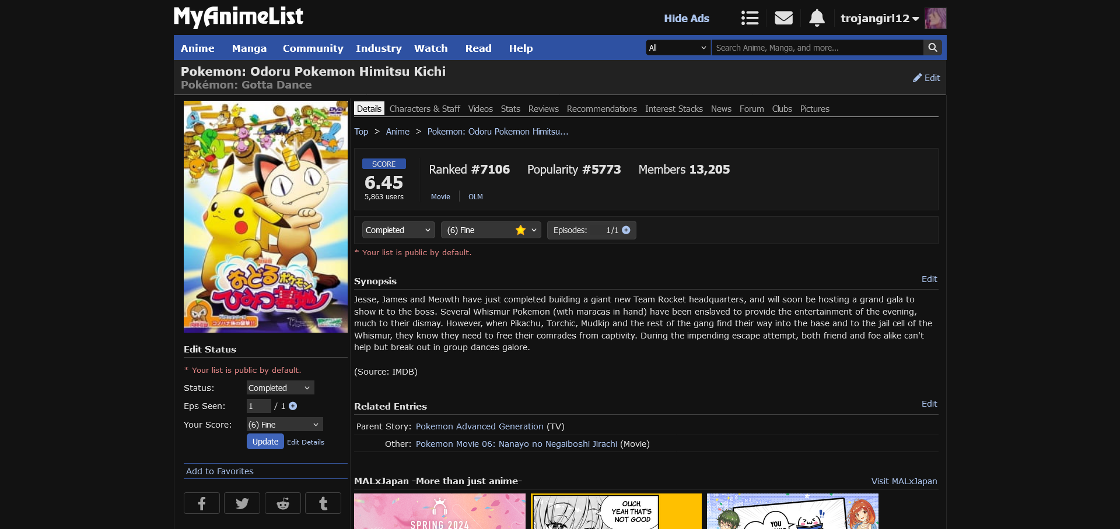This screenshot has width=1120, height=529.
Task: Share on Reddit icon
Action: 283,503
